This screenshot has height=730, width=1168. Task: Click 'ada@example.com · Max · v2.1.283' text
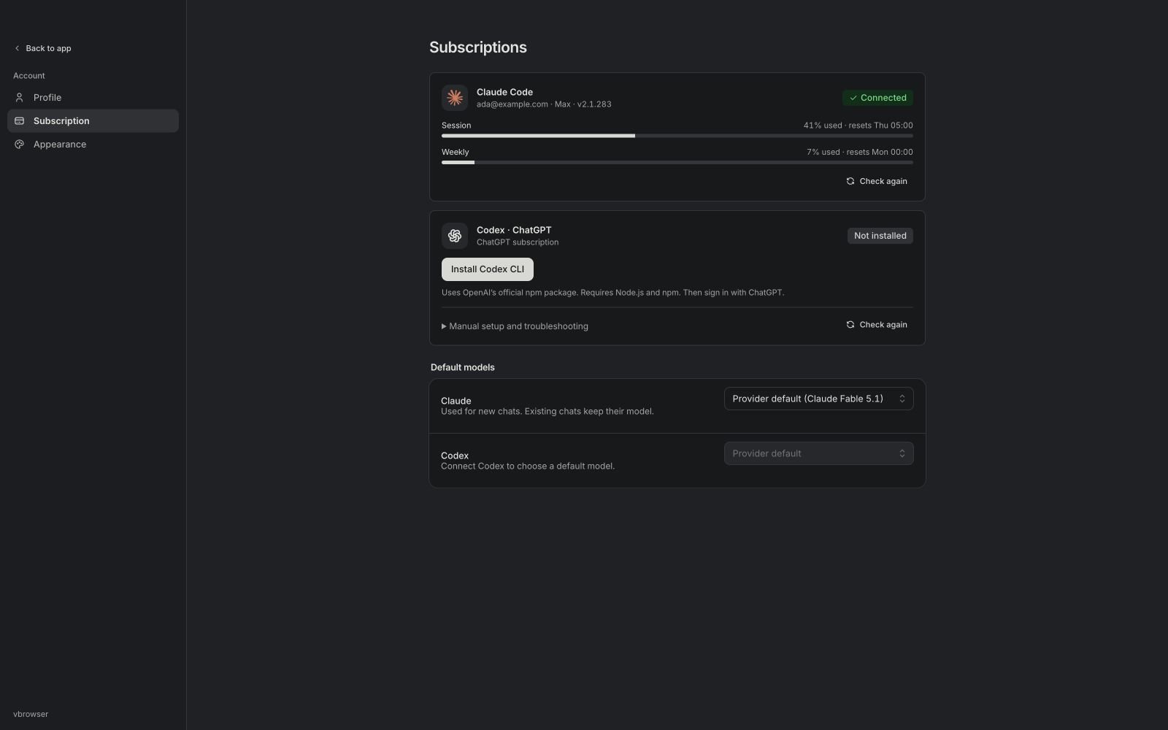(x=544, y=104)
